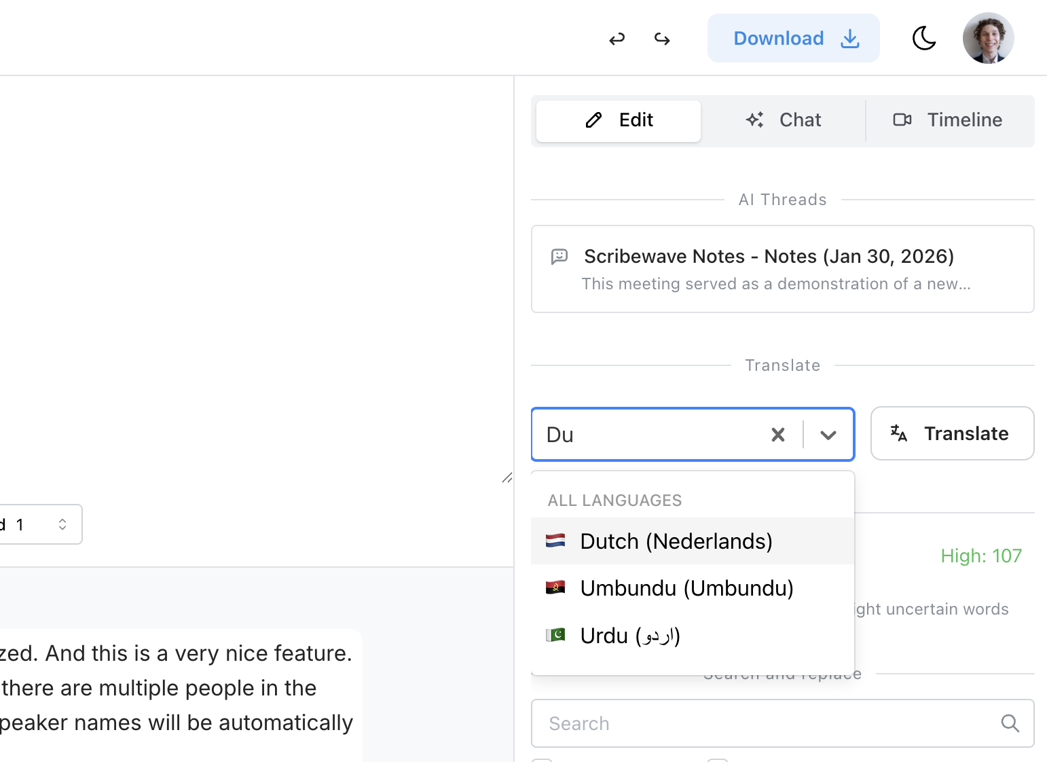This screenshot has width=1047, height=762.
Task: Switch to the Edit tab
Action: 618,121
